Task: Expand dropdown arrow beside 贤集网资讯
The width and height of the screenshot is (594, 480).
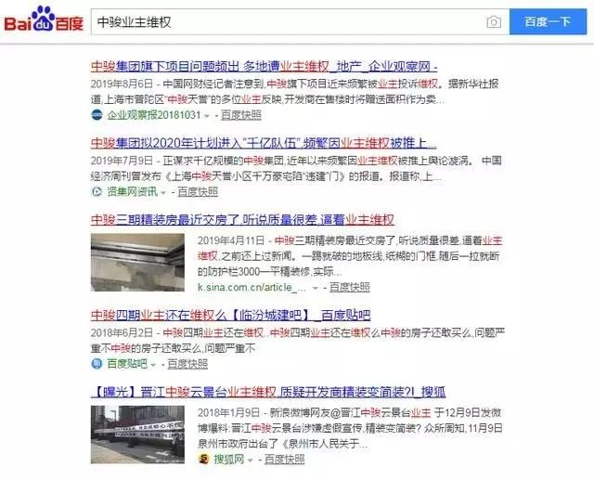Action: click(x=163, y=192)
